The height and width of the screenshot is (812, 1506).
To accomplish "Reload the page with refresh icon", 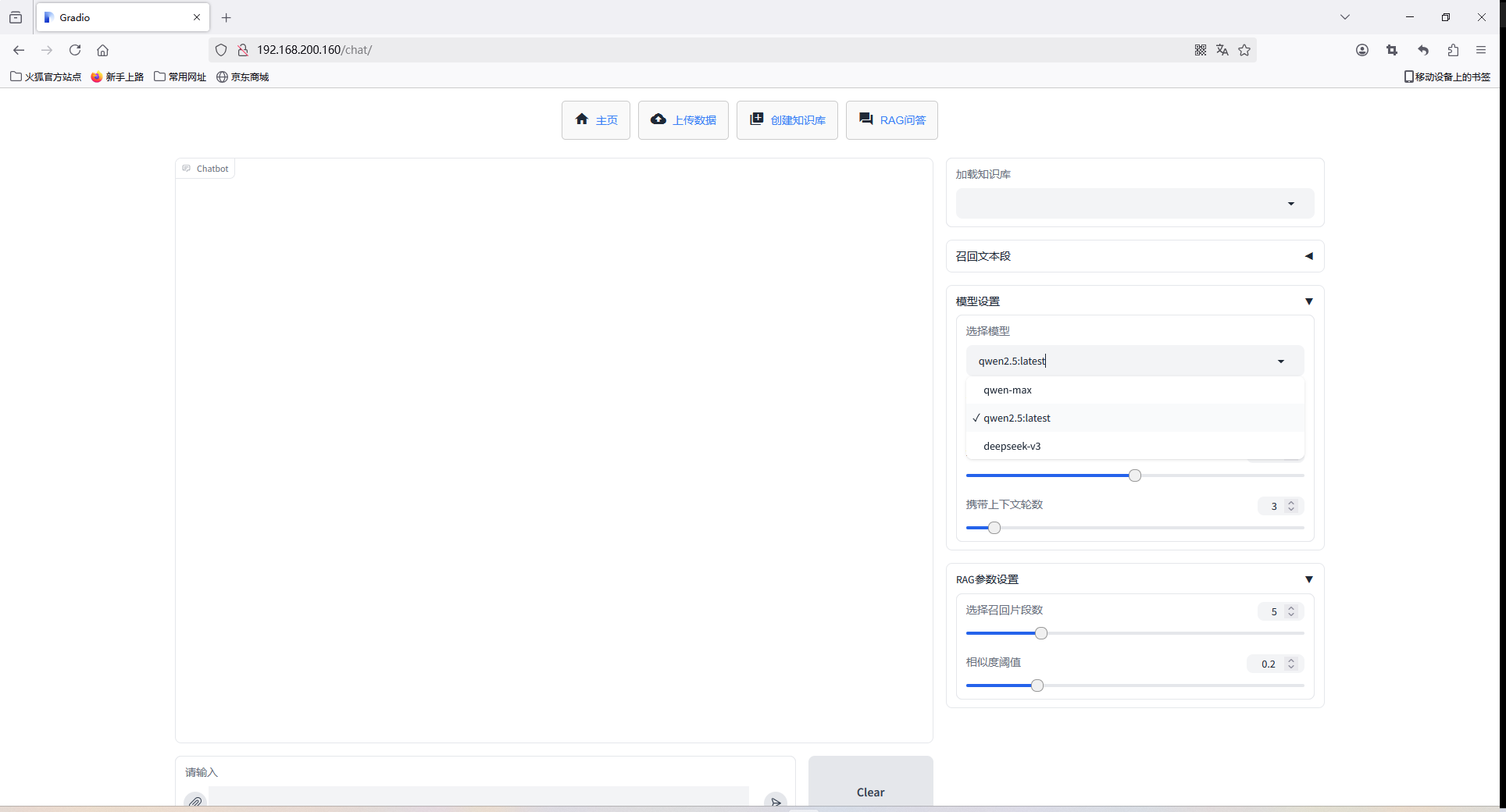I will coord(75,50).
